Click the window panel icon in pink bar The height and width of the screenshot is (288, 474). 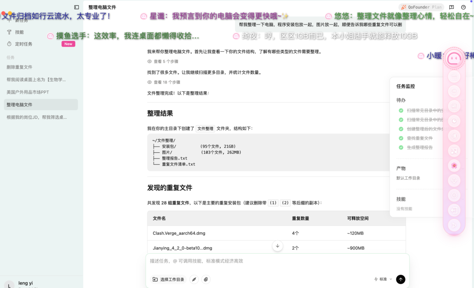coord(454,76)
